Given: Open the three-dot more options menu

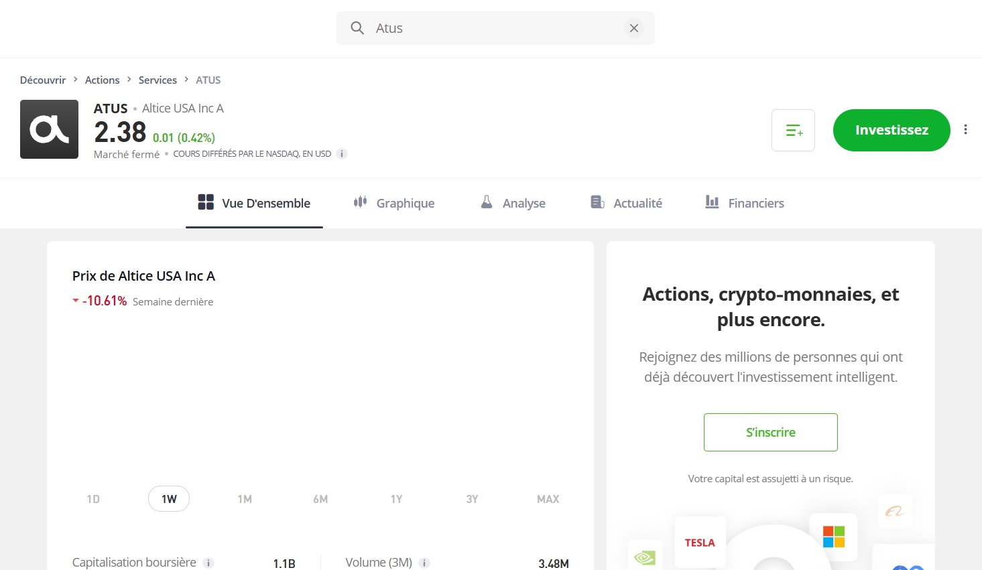Looking at the screenshot, I should tap(965, 129).
